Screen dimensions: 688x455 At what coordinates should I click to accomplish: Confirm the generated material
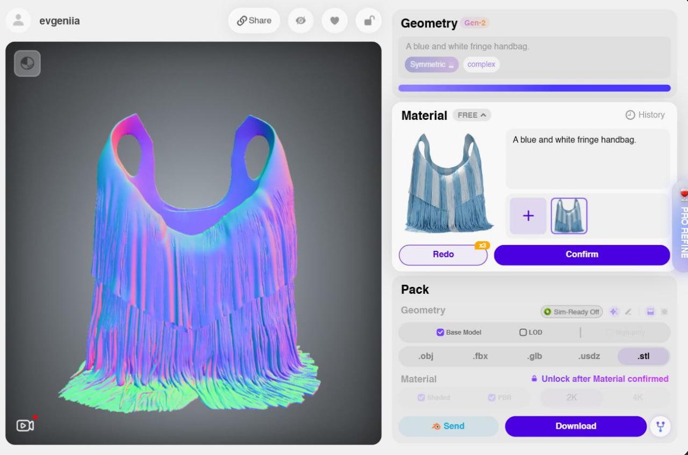[x=582, y=255]
